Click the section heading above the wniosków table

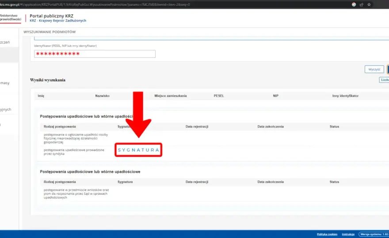(90, 171)
